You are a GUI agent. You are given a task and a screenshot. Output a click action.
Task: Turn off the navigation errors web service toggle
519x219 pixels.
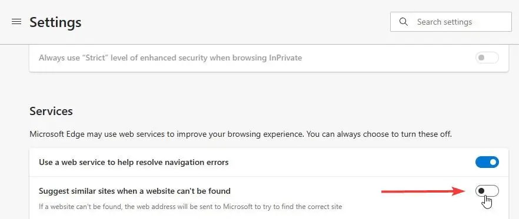[487, 162]
